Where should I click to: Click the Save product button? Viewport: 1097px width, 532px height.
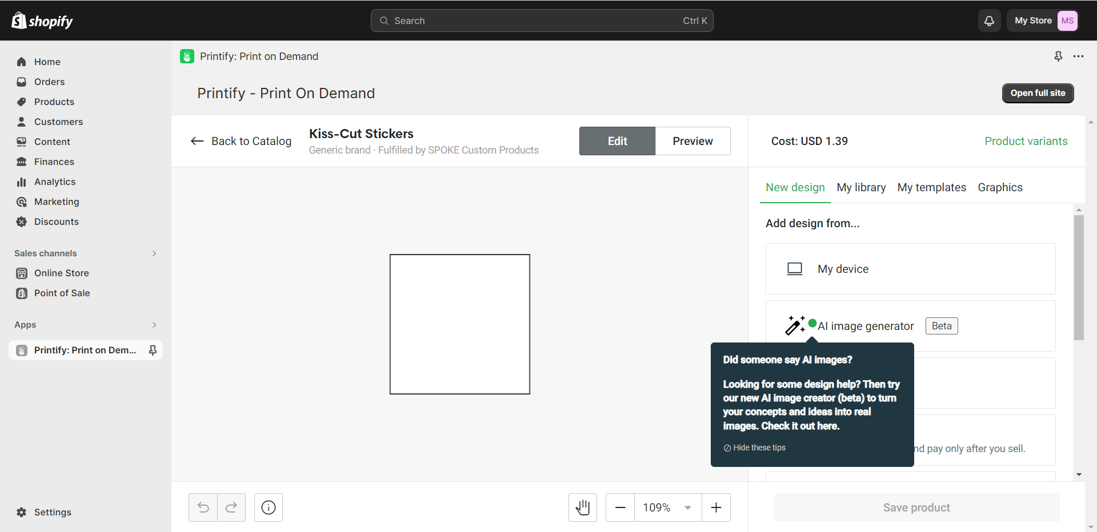pos(916,507)
